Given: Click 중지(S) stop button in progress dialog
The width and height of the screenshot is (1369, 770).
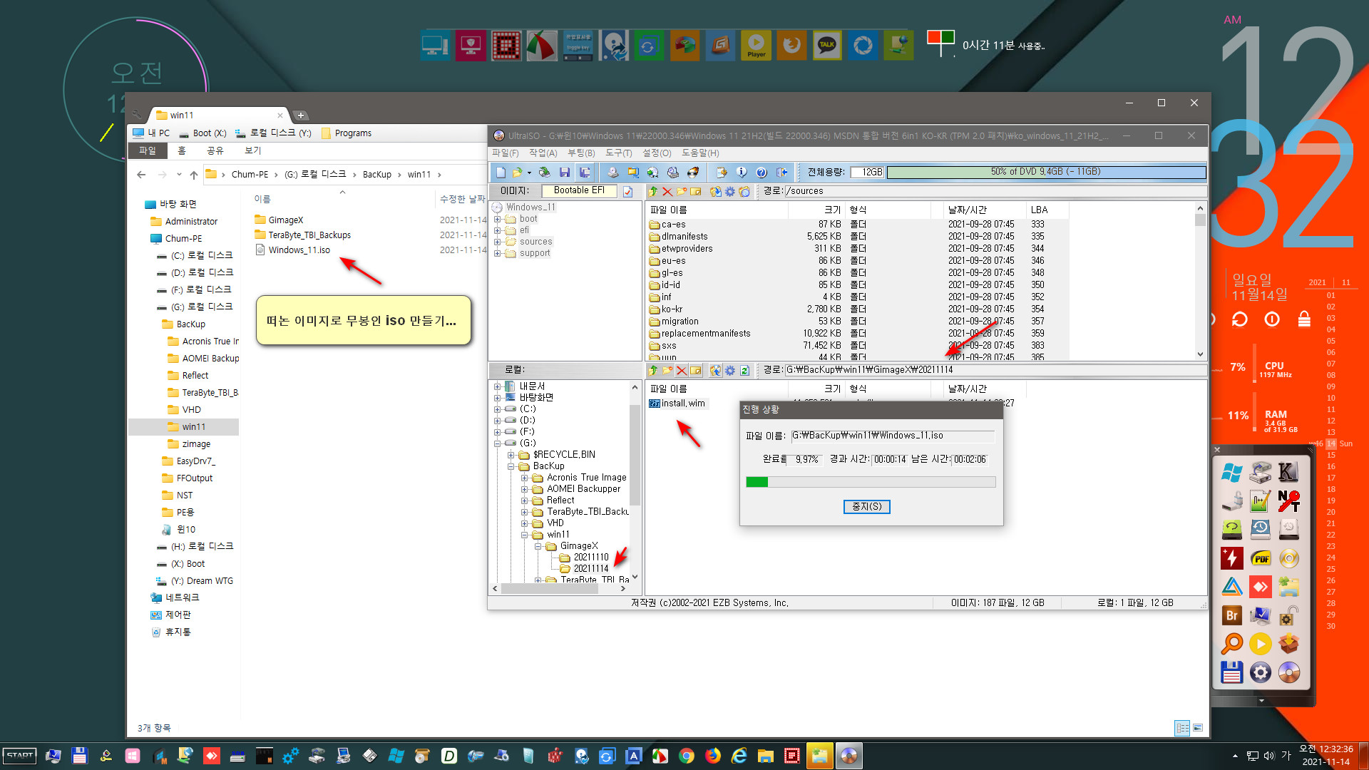Looking at the screenshot, I should click(x=866, y=507).
